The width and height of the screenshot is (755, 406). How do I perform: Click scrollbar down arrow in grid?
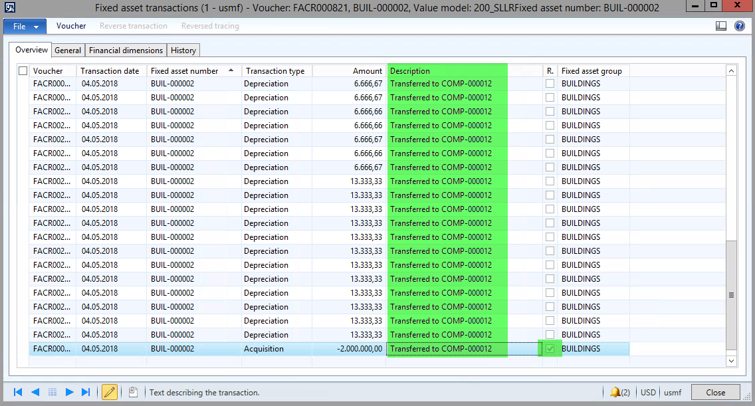(x=731, y=360)
